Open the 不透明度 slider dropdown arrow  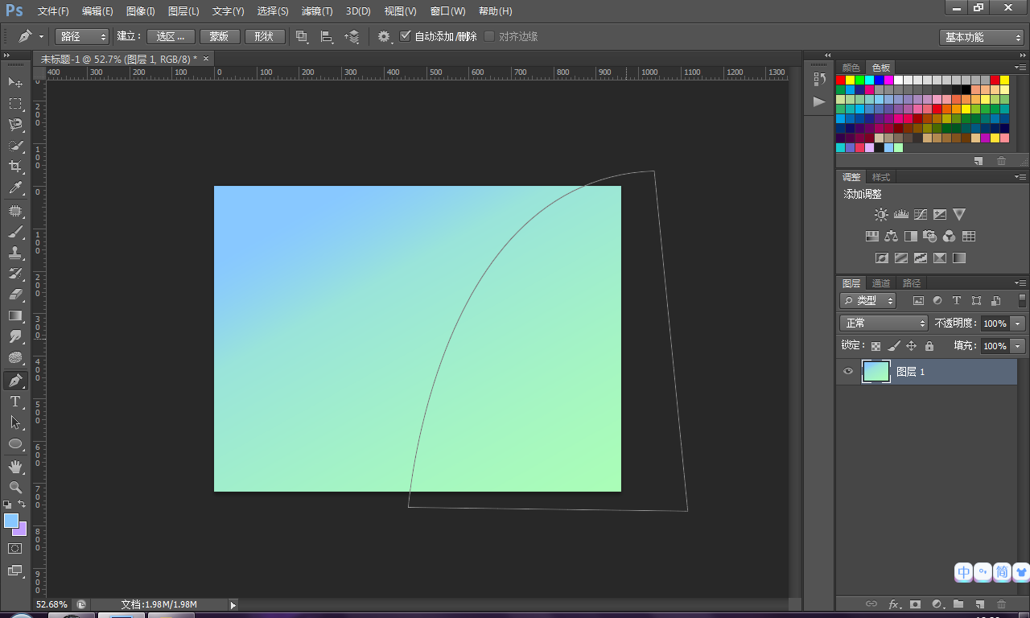click(x=1018, y=323)
